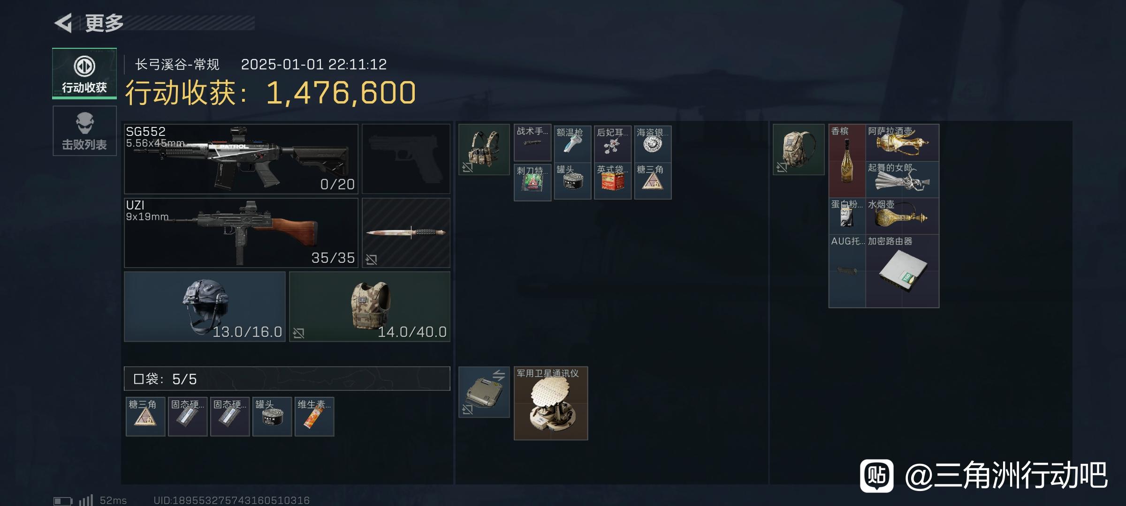1126x506 pixels.
Task: Select the 水烟壶 item in backpack
Action: (902, 216)
